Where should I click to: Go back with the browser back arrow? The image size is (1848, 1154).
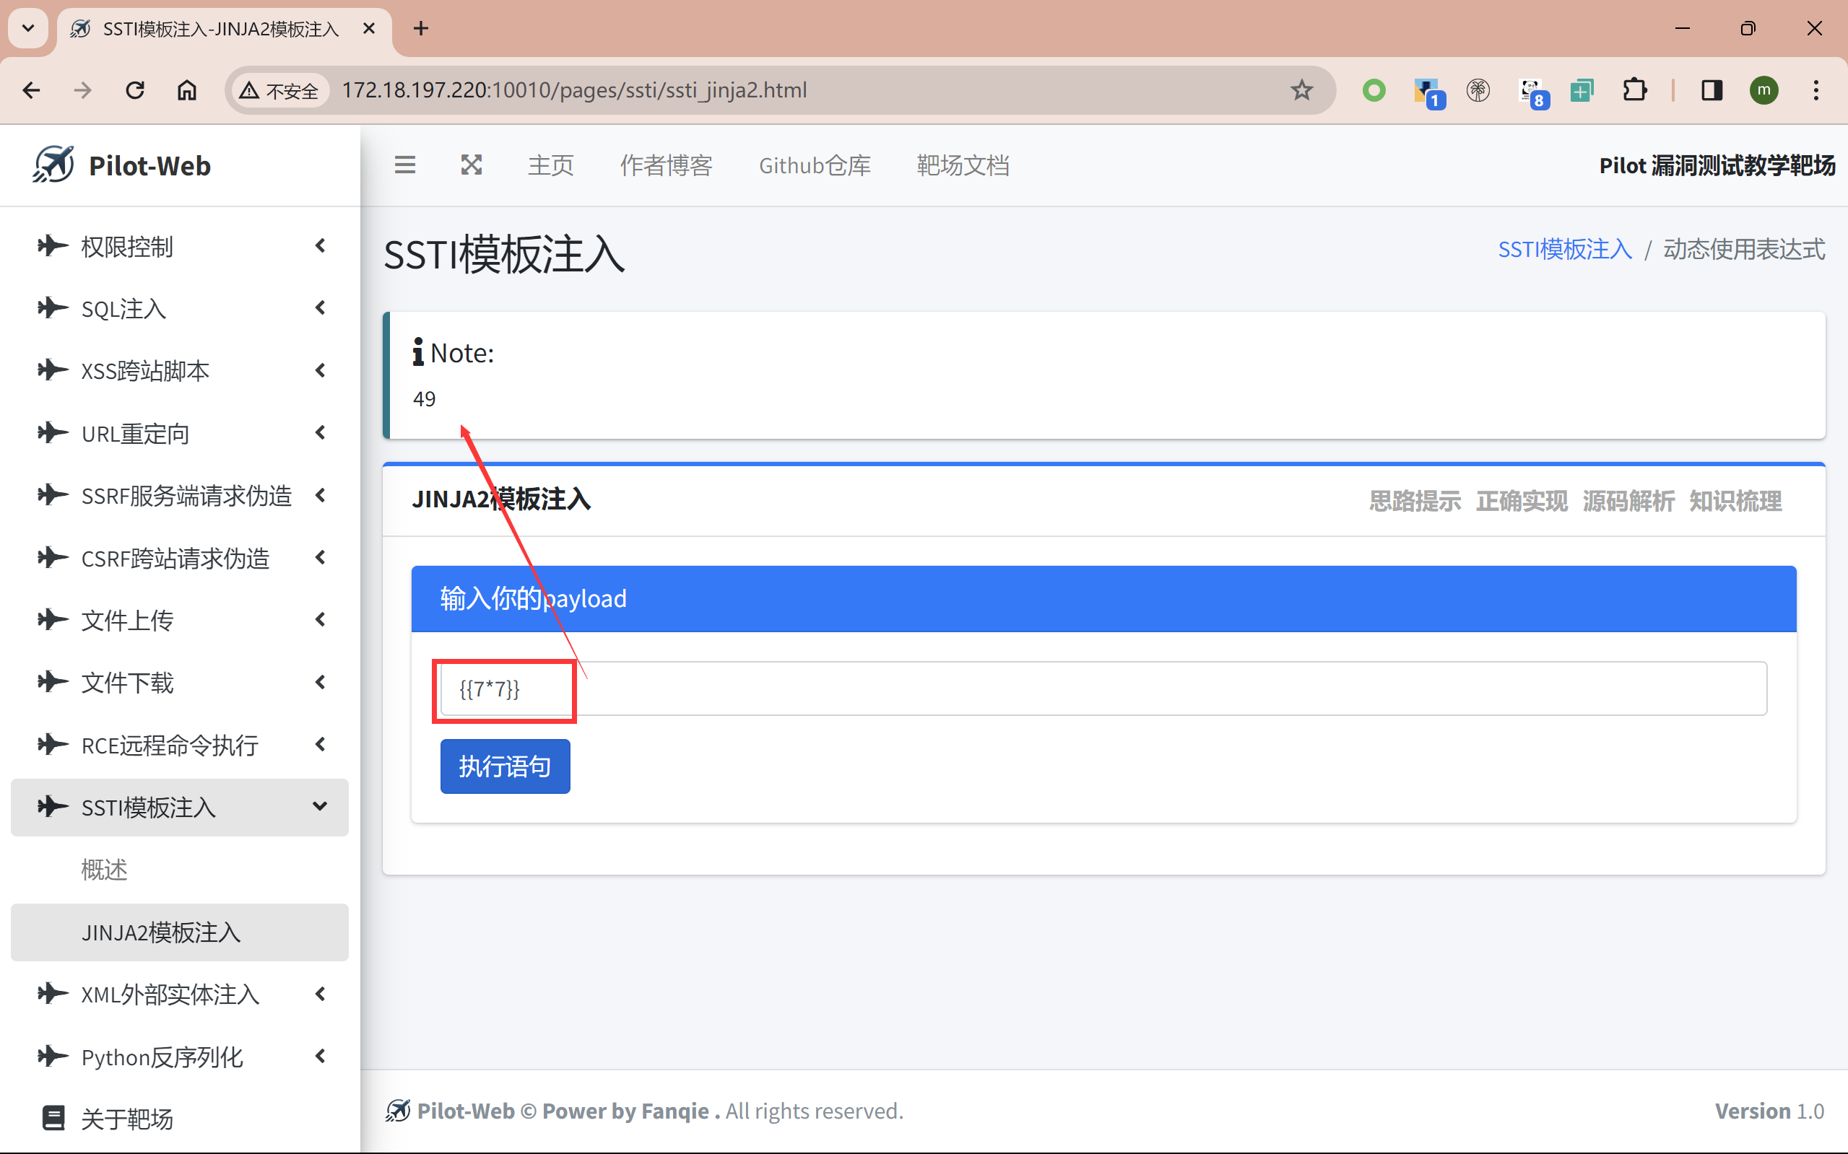tap(31, 90)
